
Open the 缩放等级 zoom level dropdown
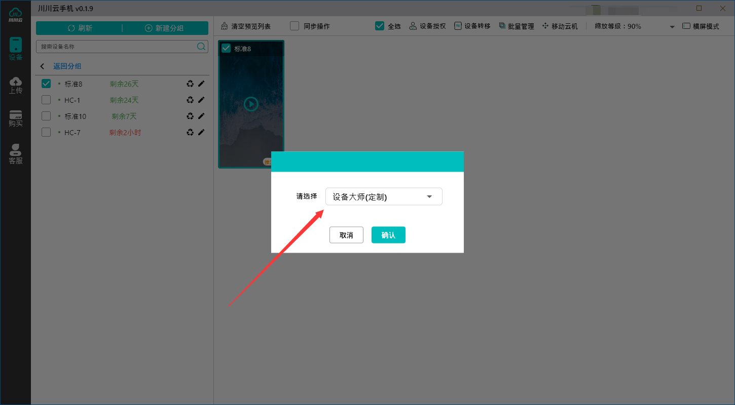pos(672,26)
